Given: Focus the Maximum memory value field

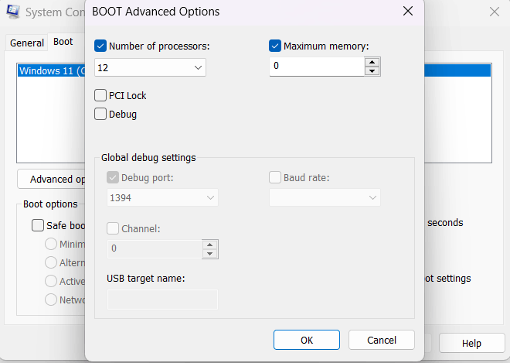Looking at the screenshot, I should [317, 67].
